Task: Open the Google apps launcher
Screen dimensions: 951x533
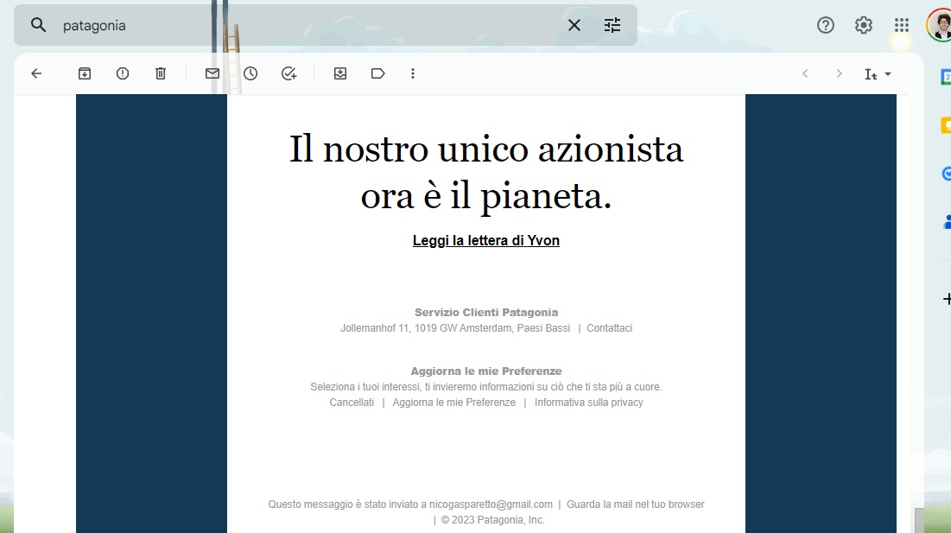Action: [x=901, y=25]
